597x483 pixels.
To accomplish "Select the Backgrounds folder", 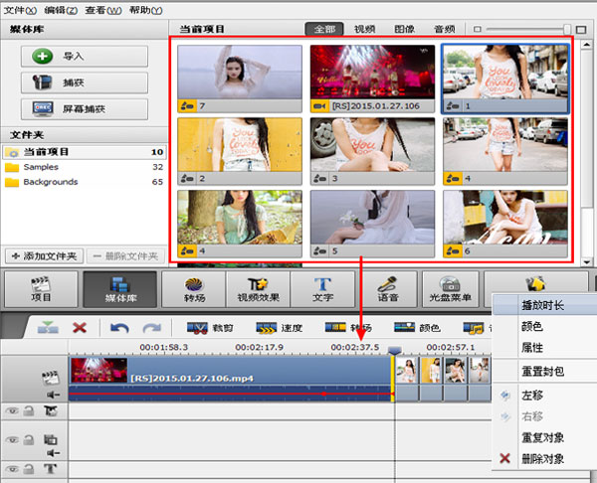I will pos(85,182).
